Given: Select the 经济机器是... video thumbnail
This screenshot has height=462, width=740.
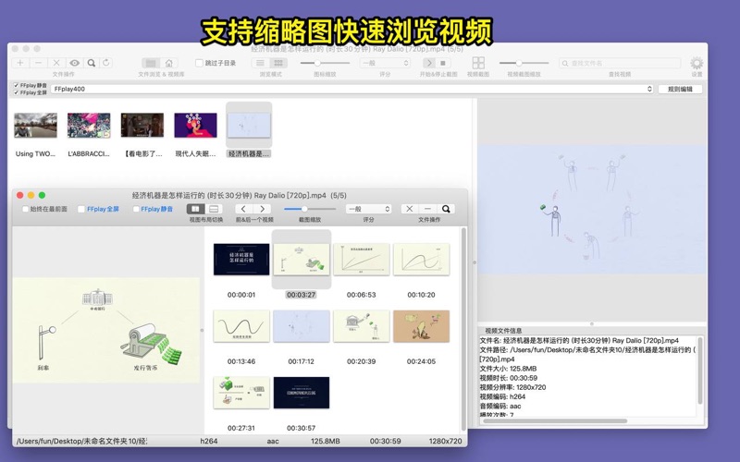Looking at the screenshot, I should pos(249,126).
